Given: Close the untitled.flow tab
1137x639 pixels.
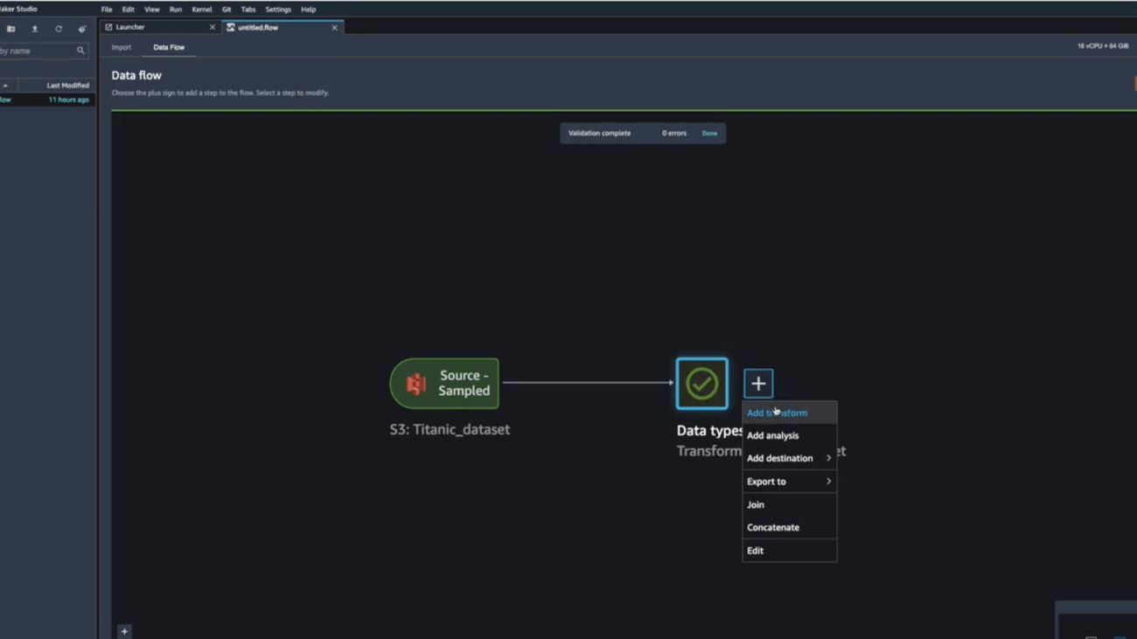Looking at the screenshot, I should 334,27.
